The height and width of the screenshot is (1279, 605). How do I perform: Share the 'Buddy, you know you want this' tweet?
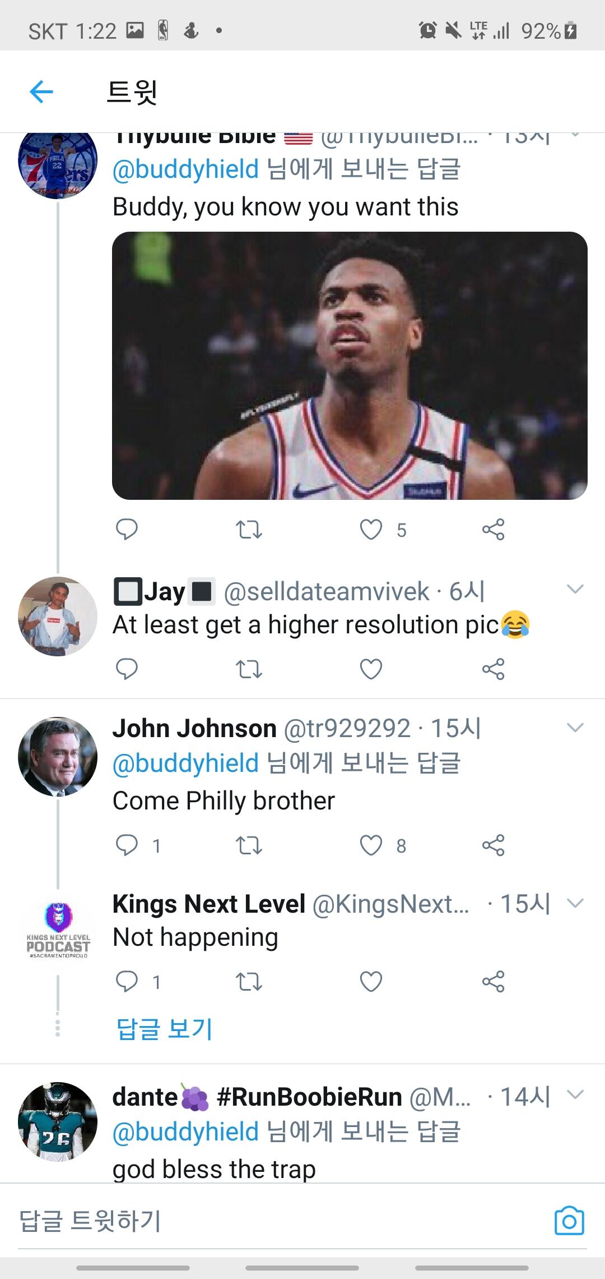click(x=493, y=529)
